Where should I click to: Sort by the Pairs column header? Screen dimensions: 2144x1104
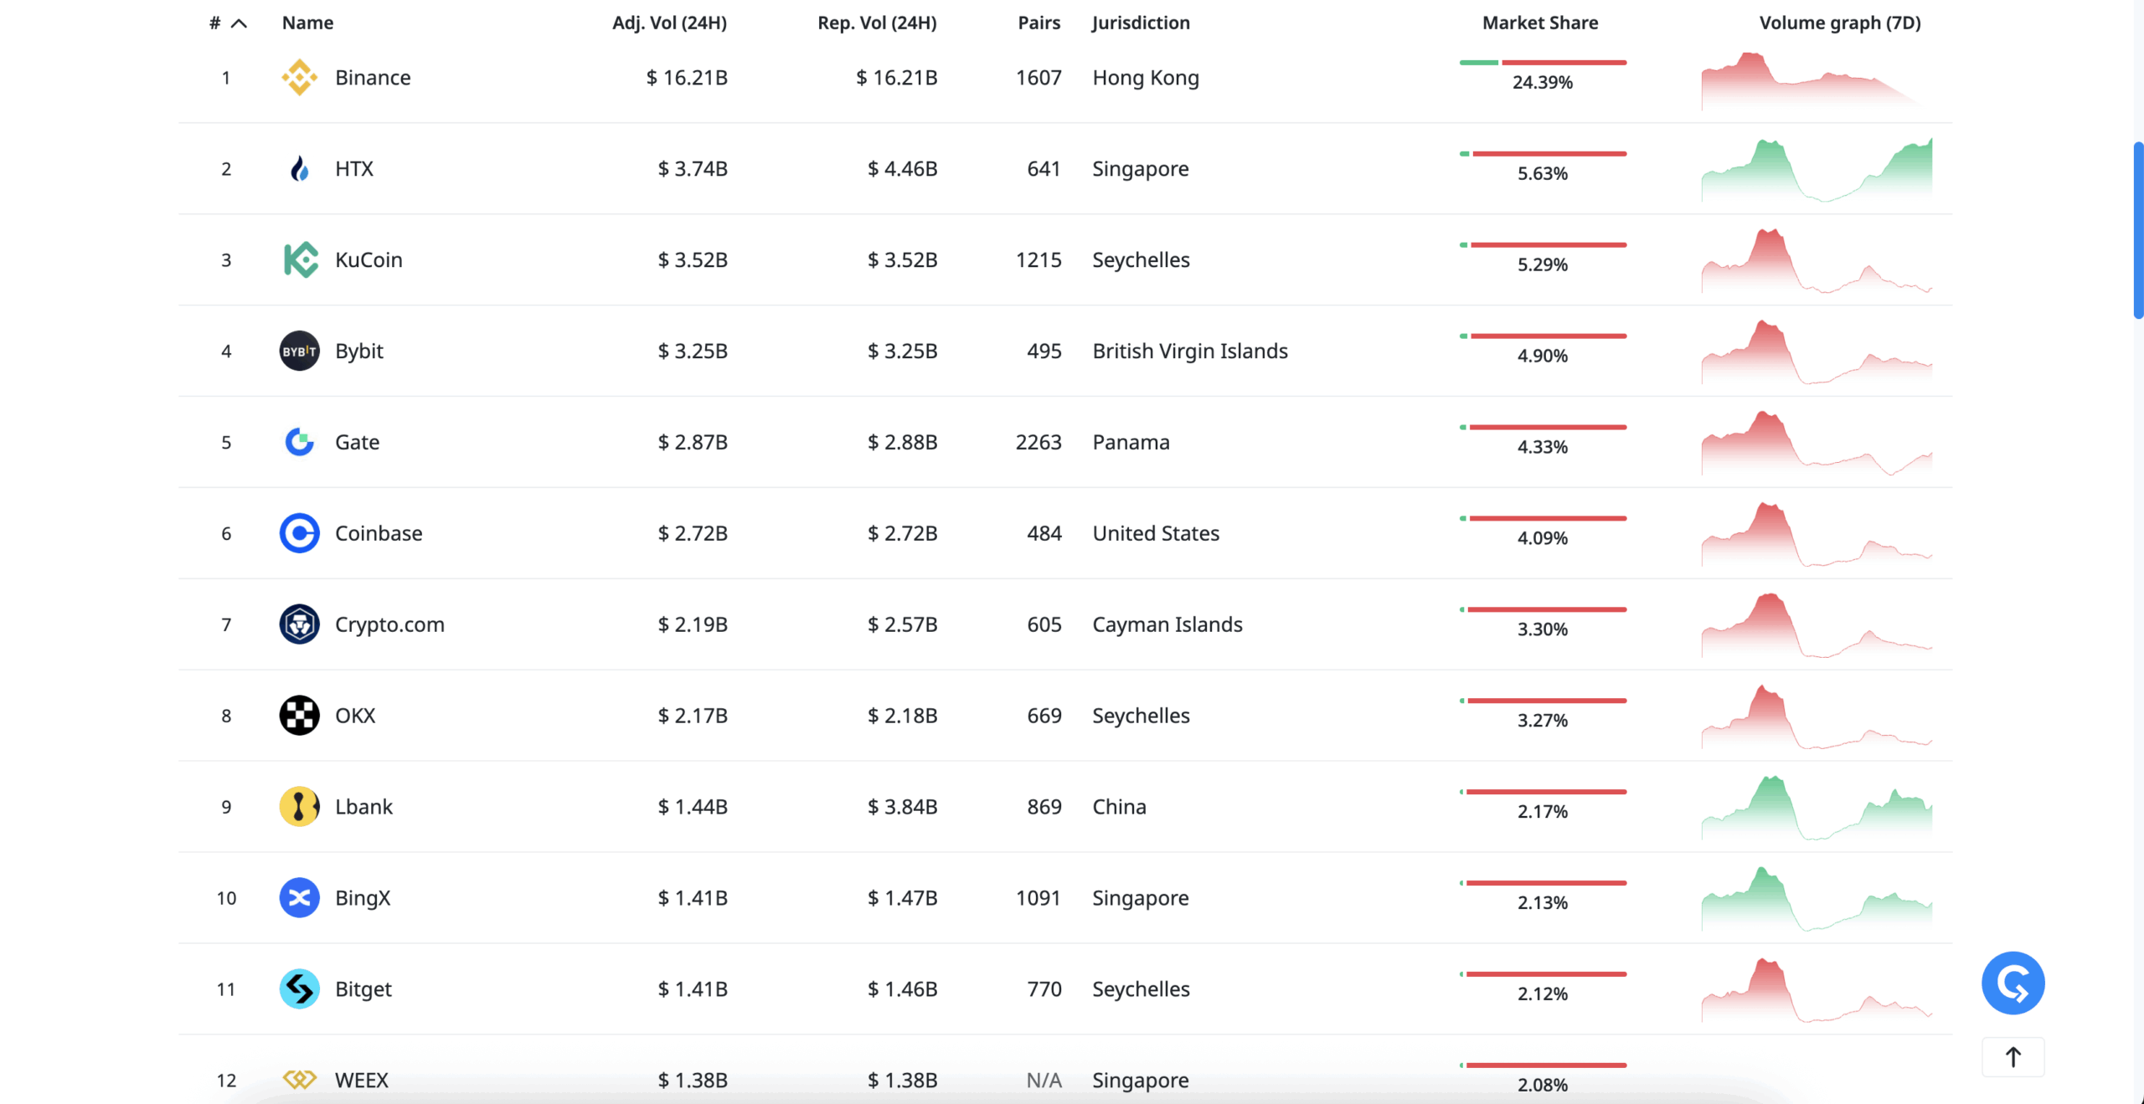point(1038,23)
